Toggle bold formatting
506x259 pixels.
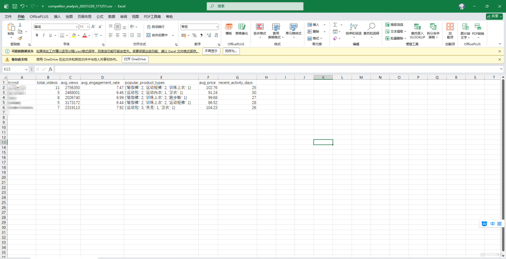tap(37, 35)
